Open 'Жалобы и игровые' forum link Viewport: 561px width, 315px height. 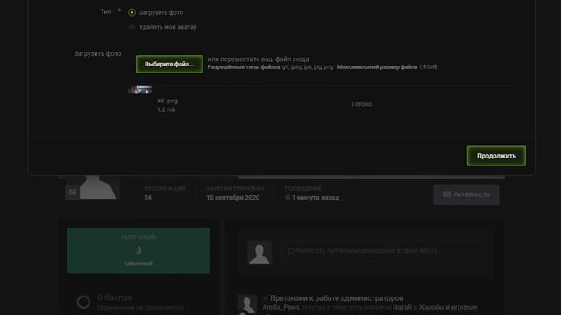(x=448, y=307)
